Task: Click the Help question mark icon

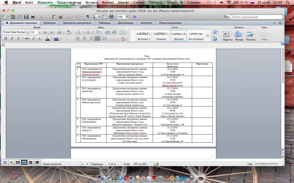Action: tap(135, 17)
